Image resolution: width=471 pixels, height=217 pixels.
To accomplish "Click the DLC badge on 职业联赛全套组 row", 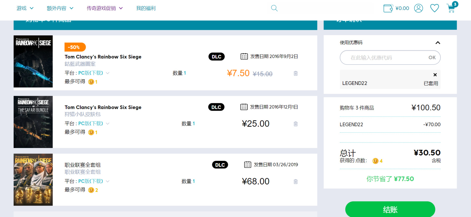I will [220, 165].
